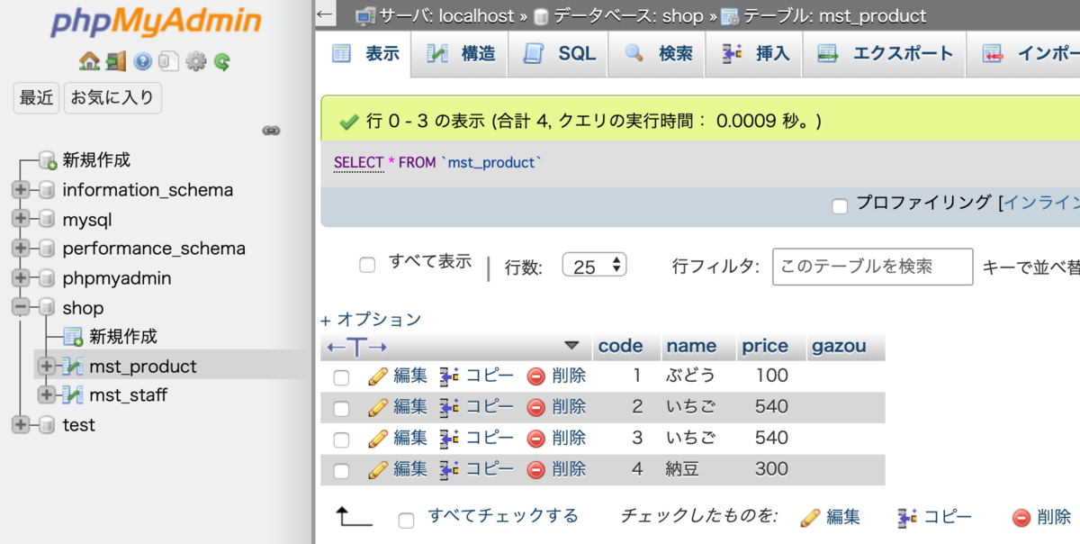Click the mst_staff table icon in tree
Screen dimensions: 1080x544
[72, 395]
